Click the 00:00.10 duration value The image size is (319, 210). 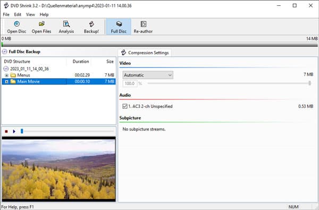pos(82,81)
